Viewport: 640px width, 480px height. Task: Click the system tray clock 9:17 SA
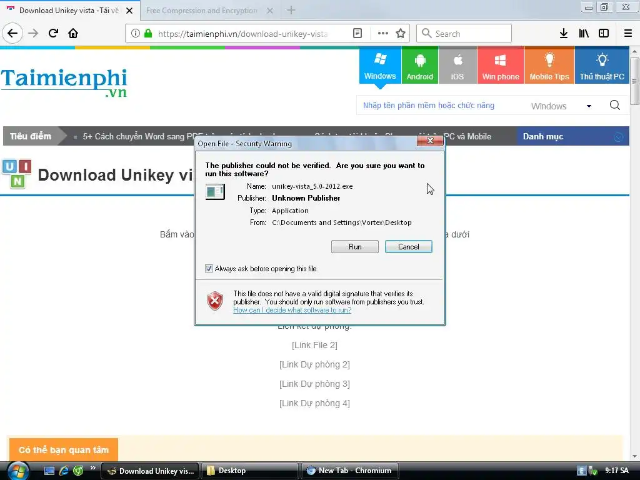click(617, 471)
